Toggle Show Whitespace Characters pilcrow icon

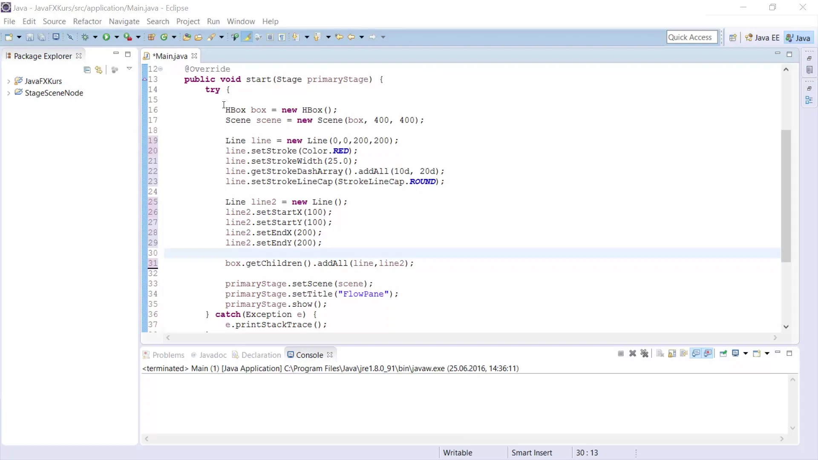pyautogui.click(x=282, y=37)
